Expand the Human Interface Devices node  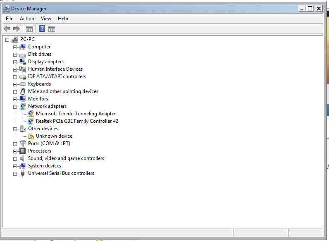15,69
